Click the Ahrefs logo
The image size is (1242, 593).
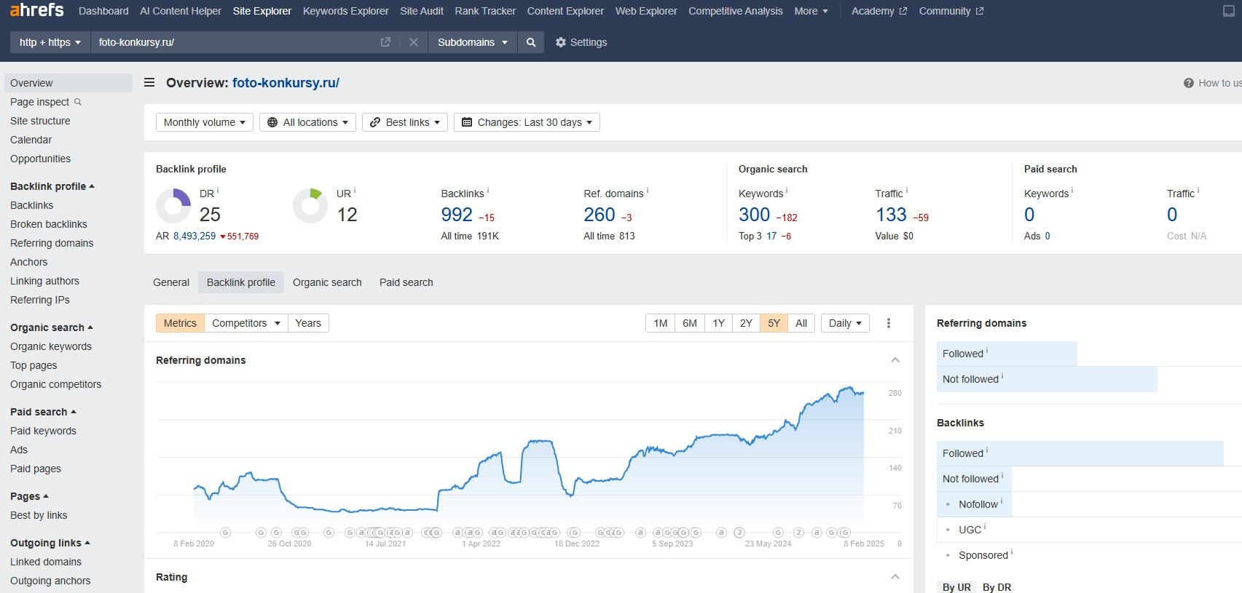pos(37,10)
